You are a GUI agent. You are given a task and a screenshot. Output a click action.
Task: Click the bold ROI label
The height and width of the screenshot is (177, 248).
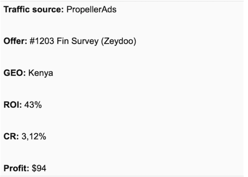coord(13,105)
